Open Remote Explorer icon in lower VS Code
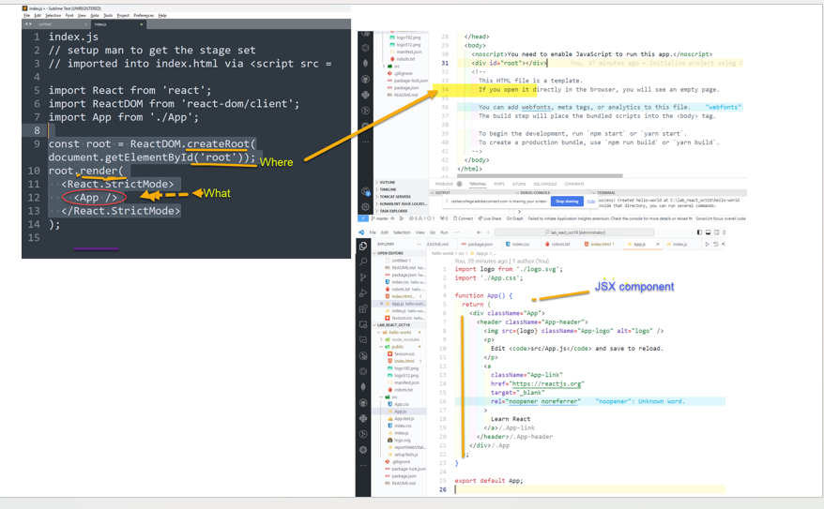 363,324
